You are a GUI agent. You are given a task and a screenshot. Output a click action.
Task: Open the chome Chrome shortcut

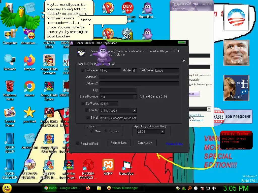coord(29,88)
